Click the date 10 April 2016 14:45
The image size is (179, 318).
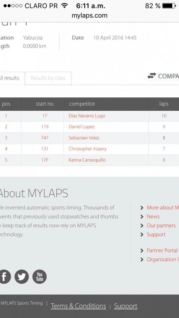click(x=115, y=38)
